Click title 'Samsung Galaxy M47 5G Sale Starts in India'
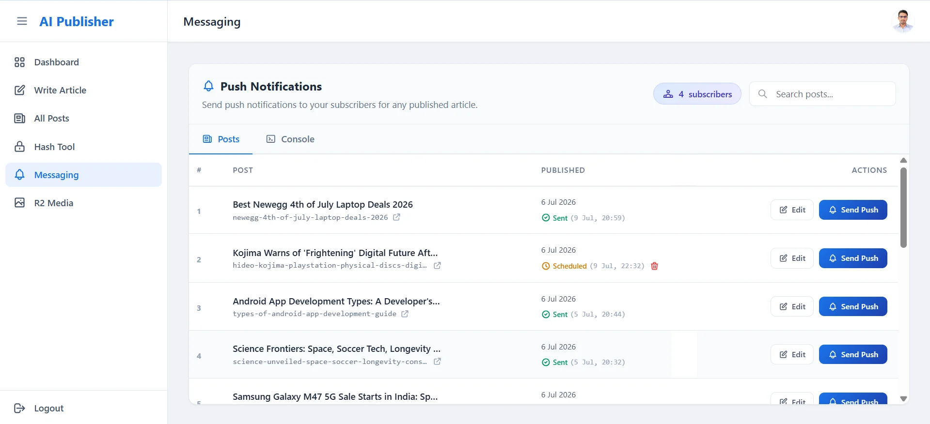 point(335,396)
